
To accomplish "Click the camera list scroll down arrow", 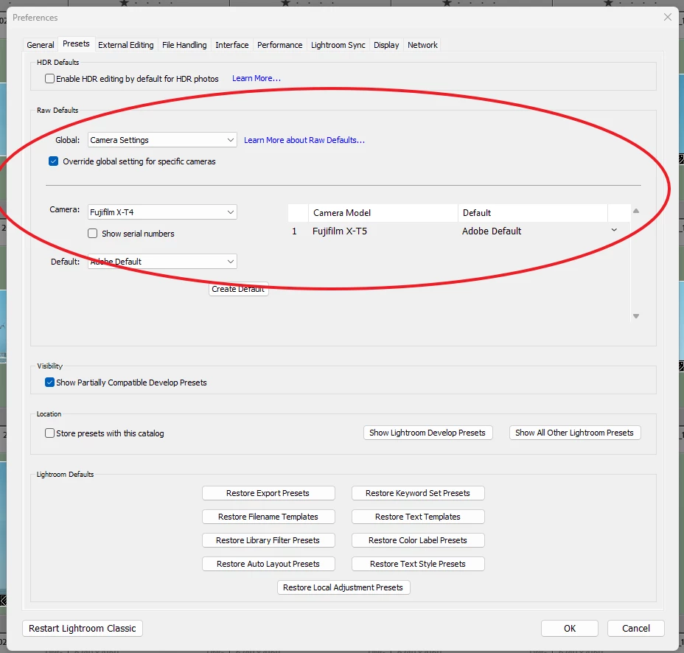I will click(x=635, y=316).
